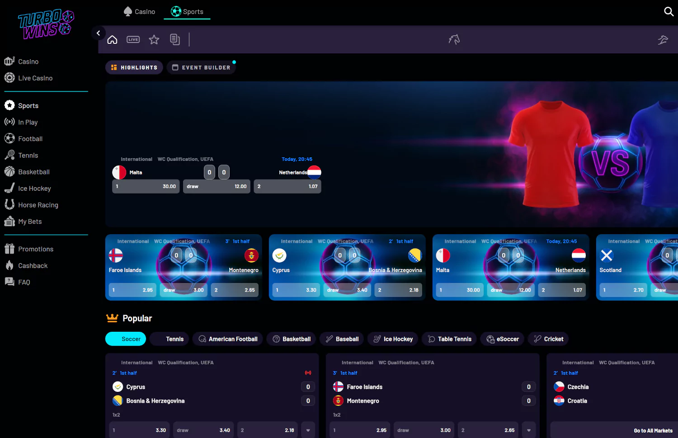Open the LIVE events icon in toolbar
The width and height of the screenshot is (678, 438).
click(x=133, y=40)
